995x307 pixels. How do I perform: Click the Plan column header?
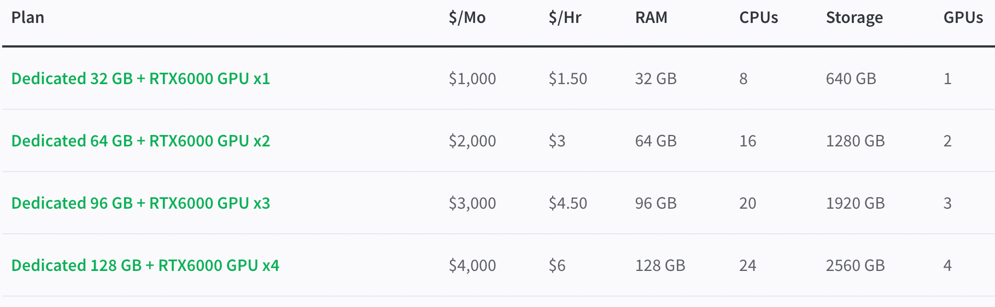pyautogui.click(x=28, y=17)
